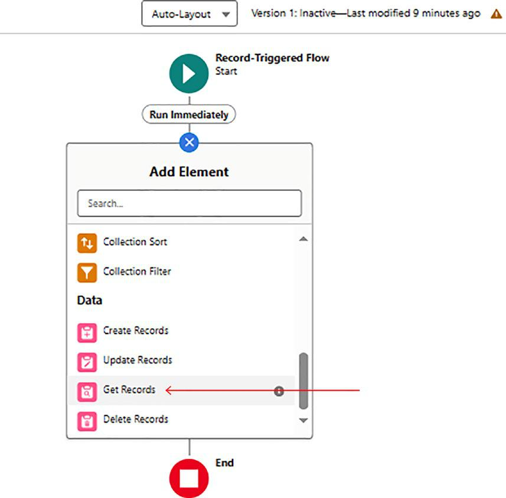Image resolution: width=506 pixels, height=498 pixels.
Task: Click the orange warning triangle icon
Action: (497, 14)
